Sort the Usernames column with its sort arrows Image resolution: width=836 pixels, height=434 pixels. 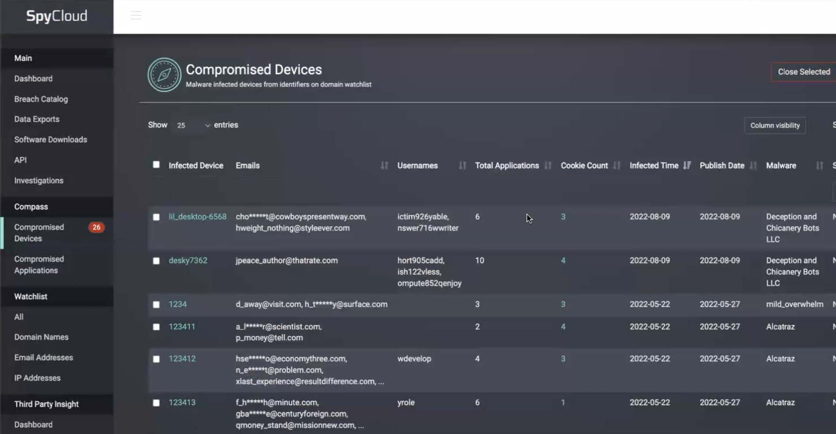click(x=462, y=166)
